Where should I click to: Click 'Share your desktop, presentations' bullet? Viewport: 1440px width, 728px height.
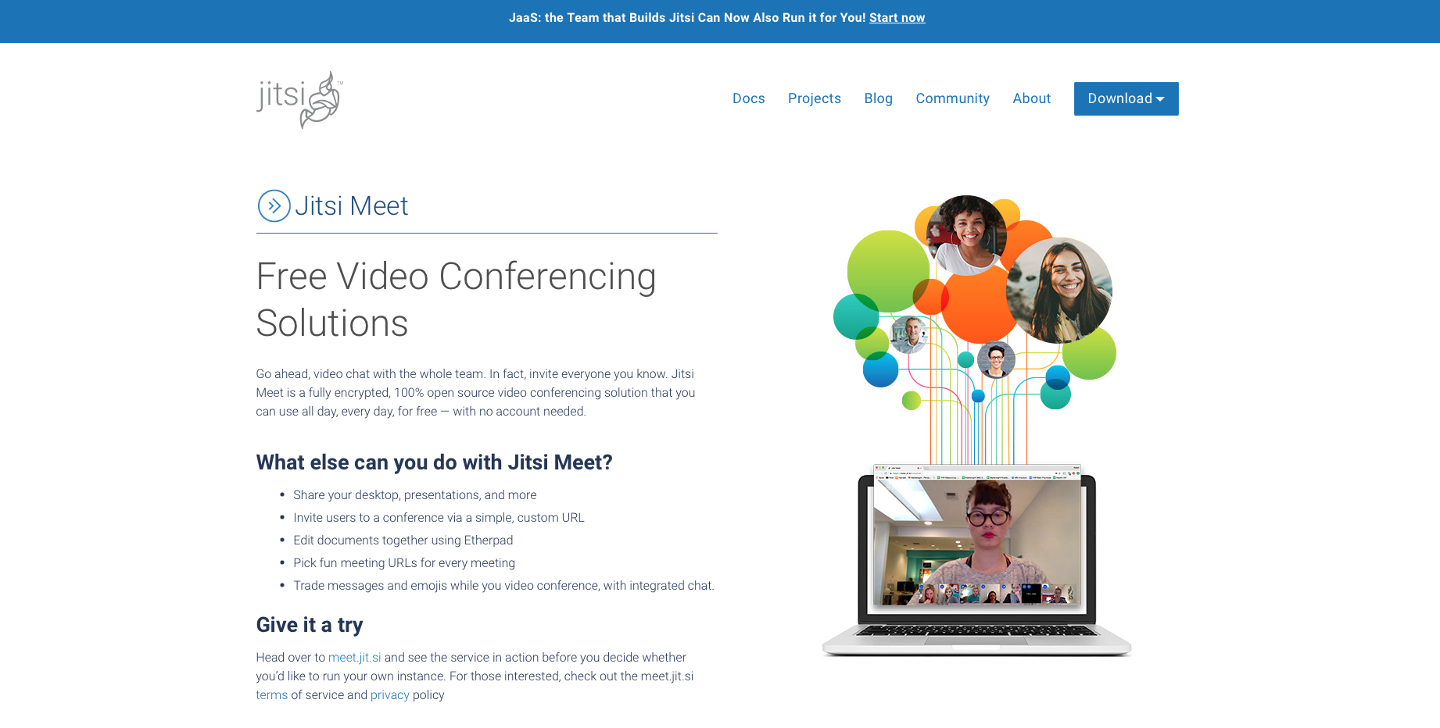(415, 495)
